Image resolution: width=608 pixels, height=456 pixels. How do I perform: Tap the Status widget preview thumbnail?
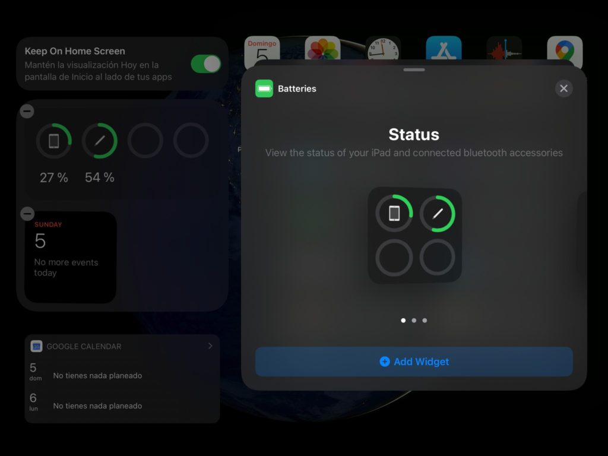click(x=414, y=235)
